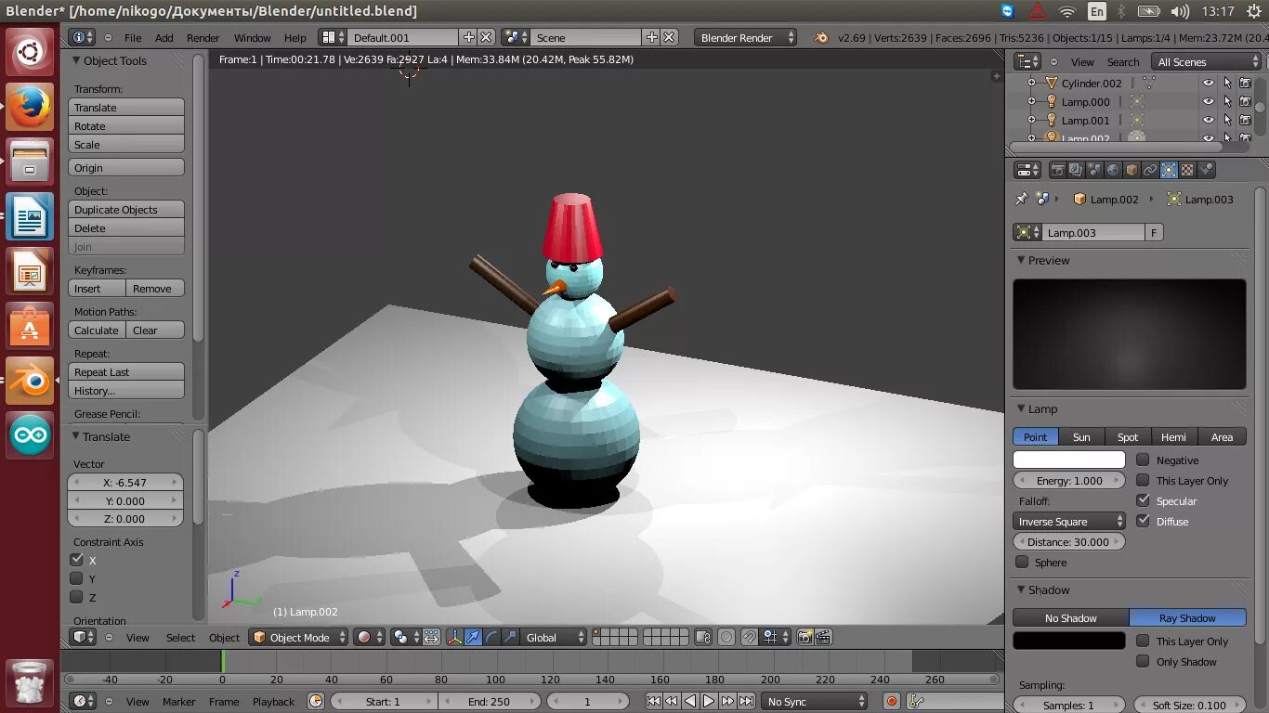Click the Repeat Last button
This screenshot has width=1269, height=713.
coord(126,371)
